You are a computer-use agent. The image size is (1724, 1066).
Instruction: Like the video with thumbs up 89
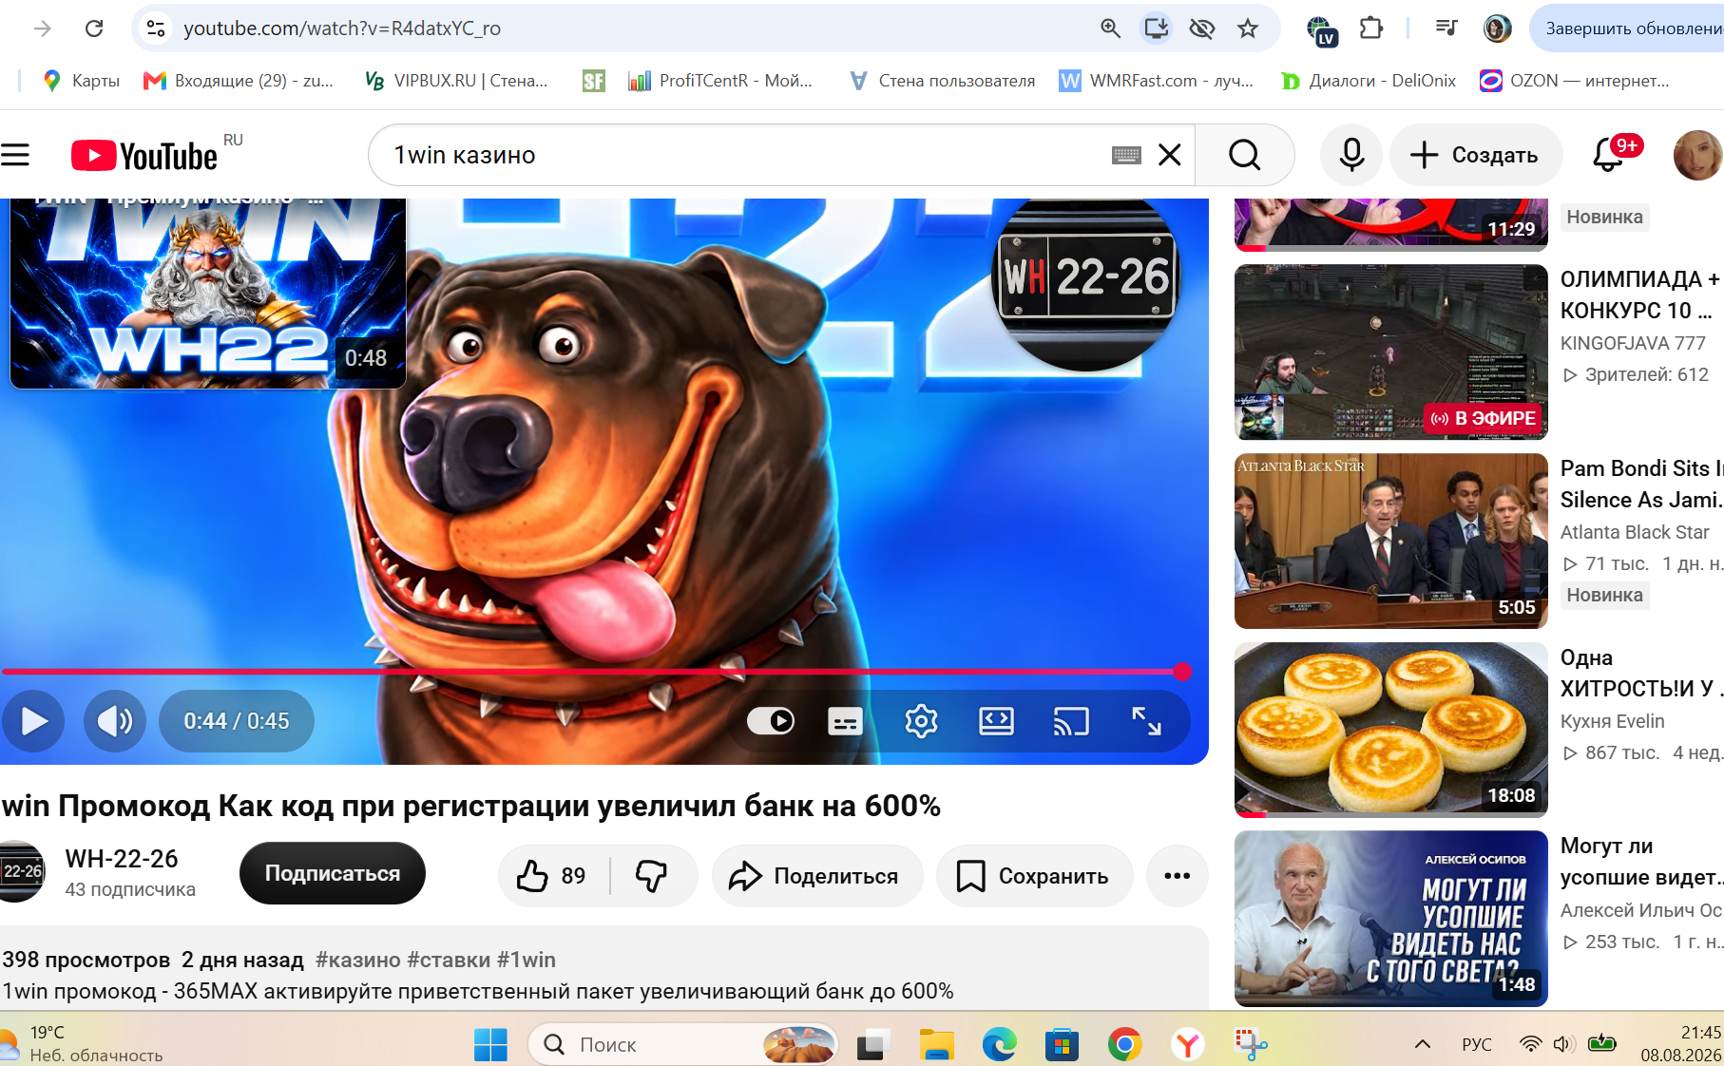point(552,875)
